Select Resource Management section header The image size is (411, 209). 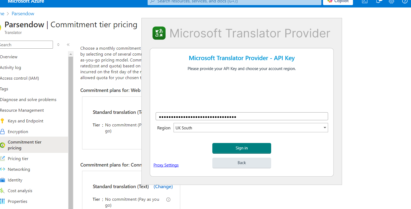[x=22, y=110]
